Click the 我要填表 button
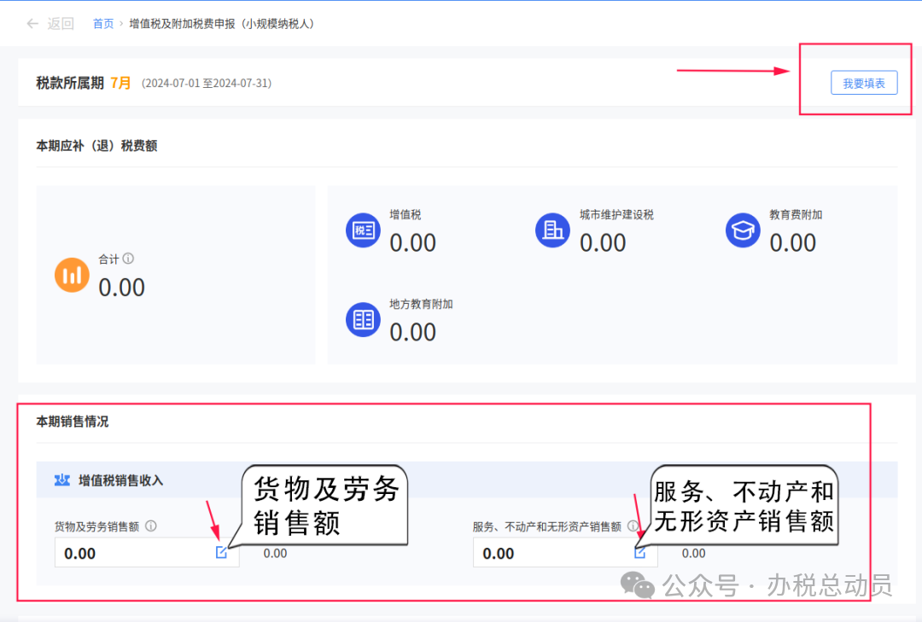Viewport: 922px width, 622px height. [864, 82]
